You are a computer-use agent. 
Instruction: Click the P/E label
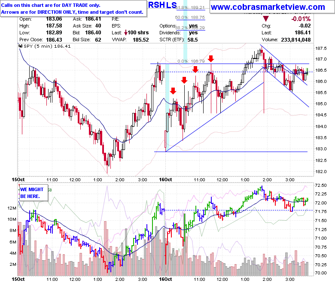[x=116, y=19]
